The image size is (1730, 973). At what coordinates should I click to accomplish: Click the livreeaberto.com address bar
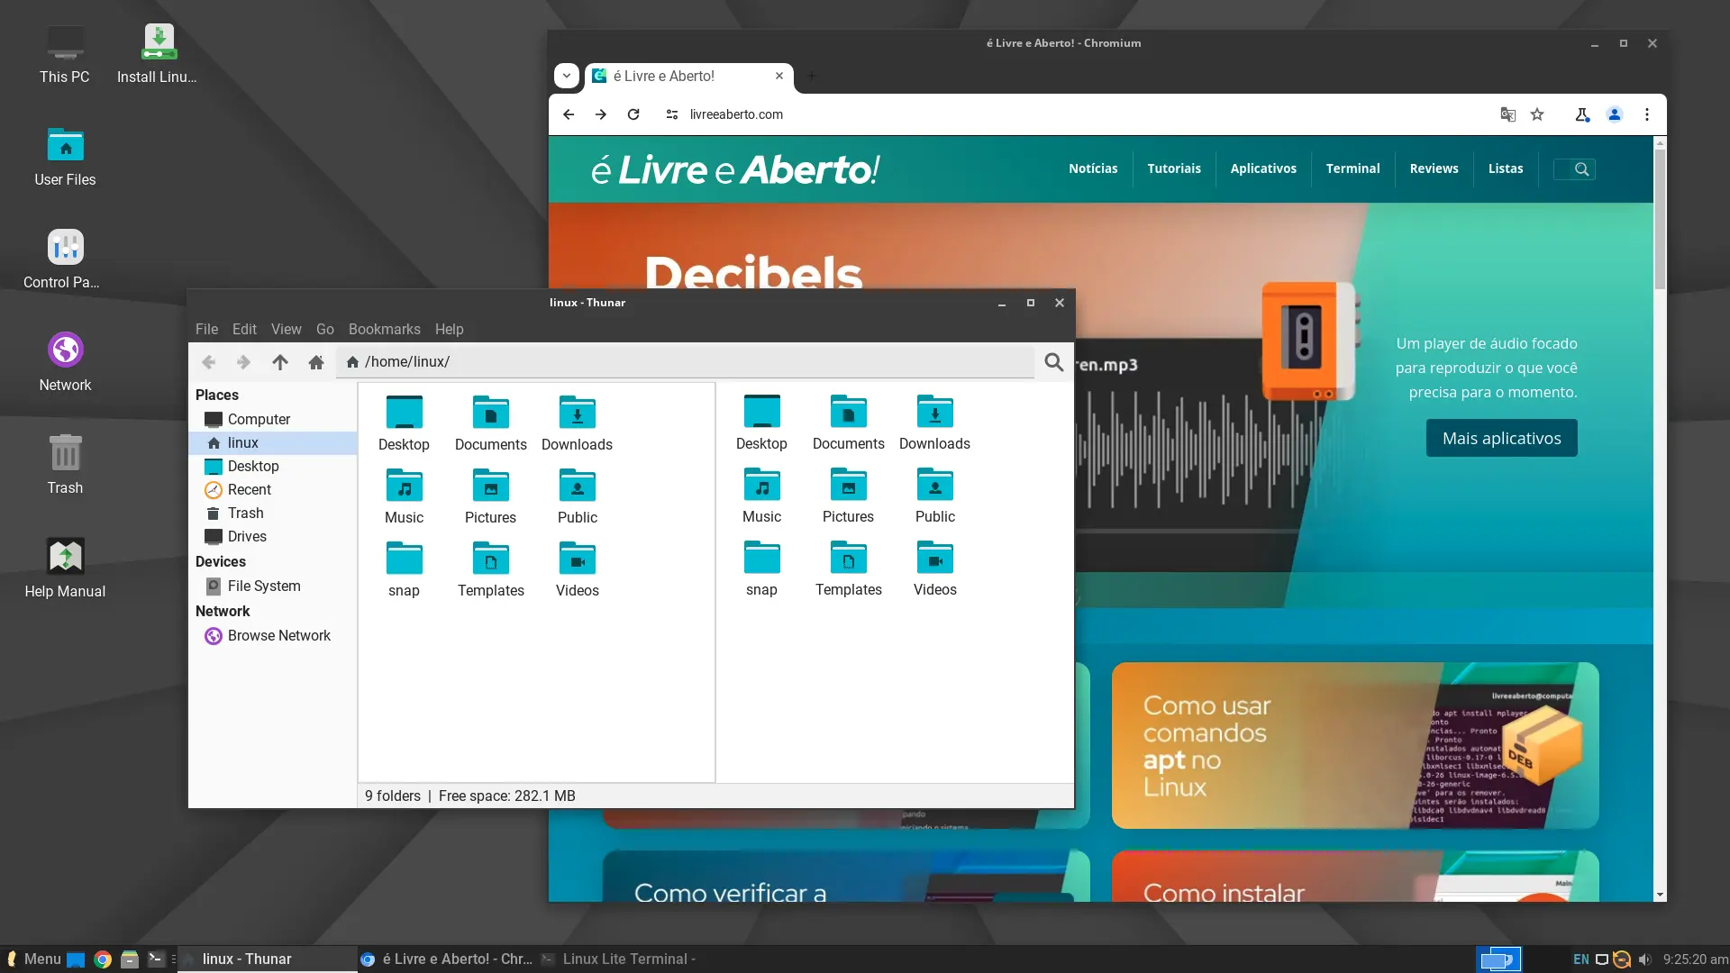[x=735, y=114]
